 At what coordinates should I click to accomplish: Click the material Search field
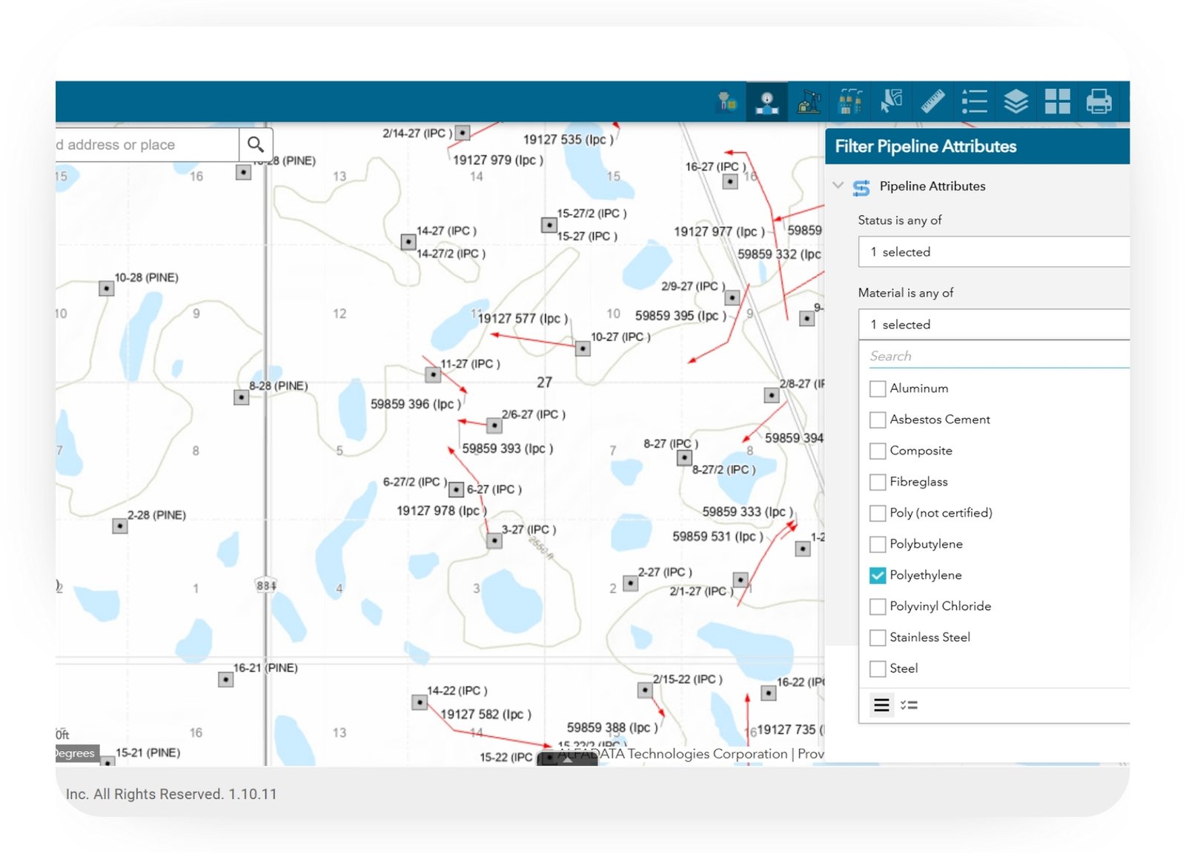[x=997, y=357]
